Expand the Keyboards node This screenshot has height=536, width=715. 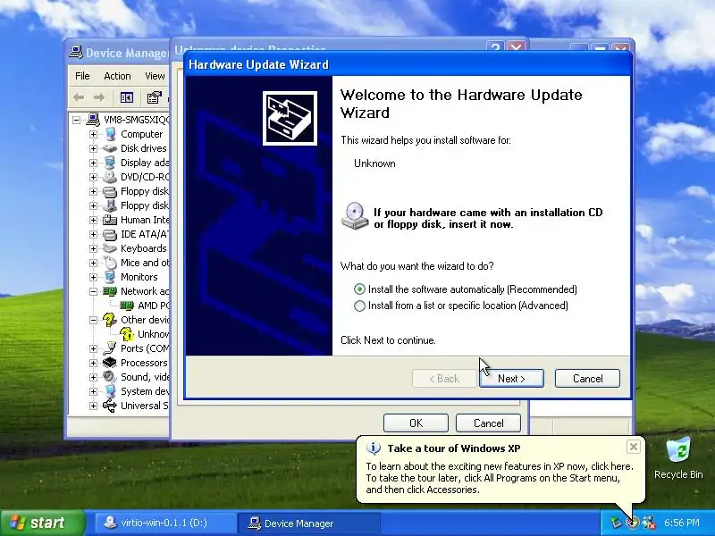pos(94,248)
